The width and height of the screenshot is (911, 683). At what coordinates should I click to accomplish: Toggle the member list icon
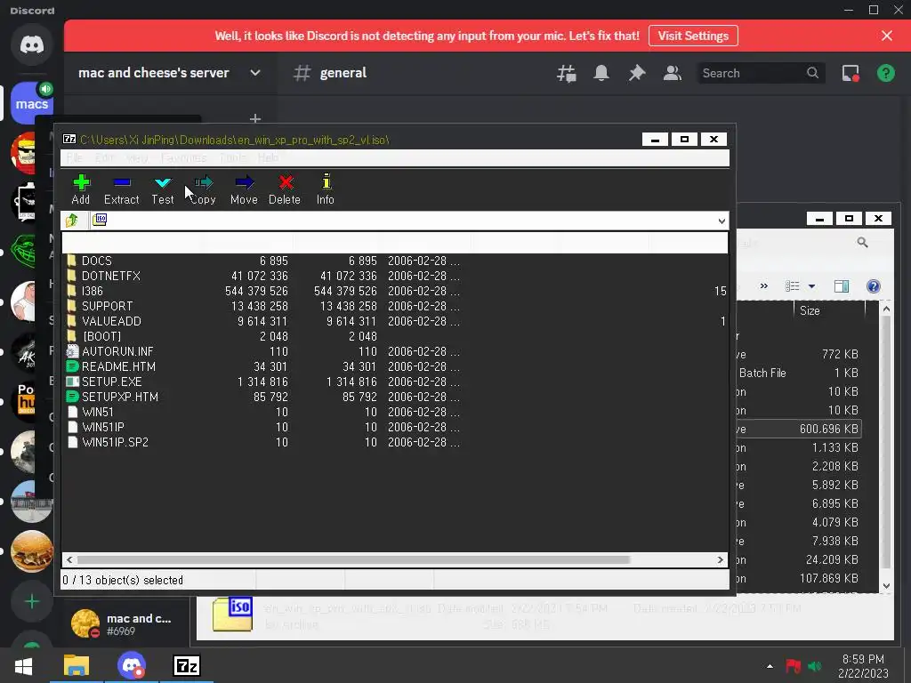pos(673,73)
